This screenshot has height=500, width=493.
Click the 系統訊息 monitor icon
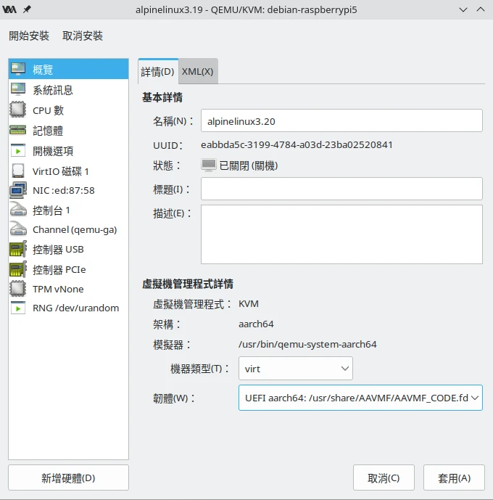18,89
